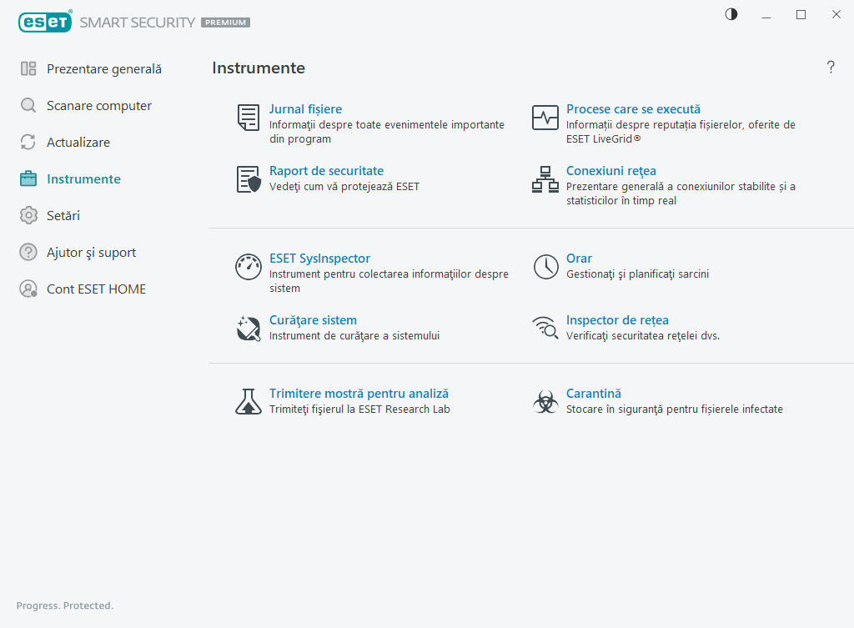
Task: Click the Conexiuni rețea network icon
Action: (545, 179)
